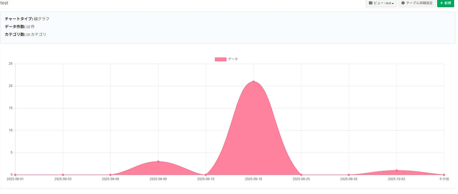Screen dimensions: 458x194
Task: Click the 2025-09-26 x-axis label
Action: (349, 179)
